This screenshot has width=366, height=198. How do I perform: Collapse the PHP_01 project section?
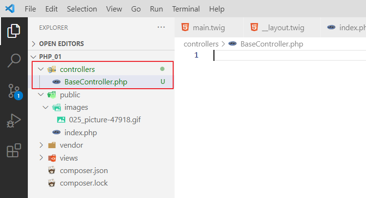[34, 56]
